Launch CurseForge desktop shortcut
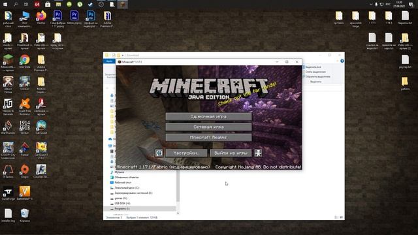Image resolution: width=418 pixels, height=235 pixels. pos(8,193)
